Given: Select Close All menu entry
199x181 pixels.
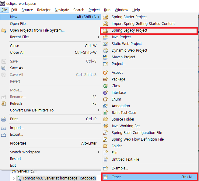Looking at the screenshot, I should click(51, 53).
